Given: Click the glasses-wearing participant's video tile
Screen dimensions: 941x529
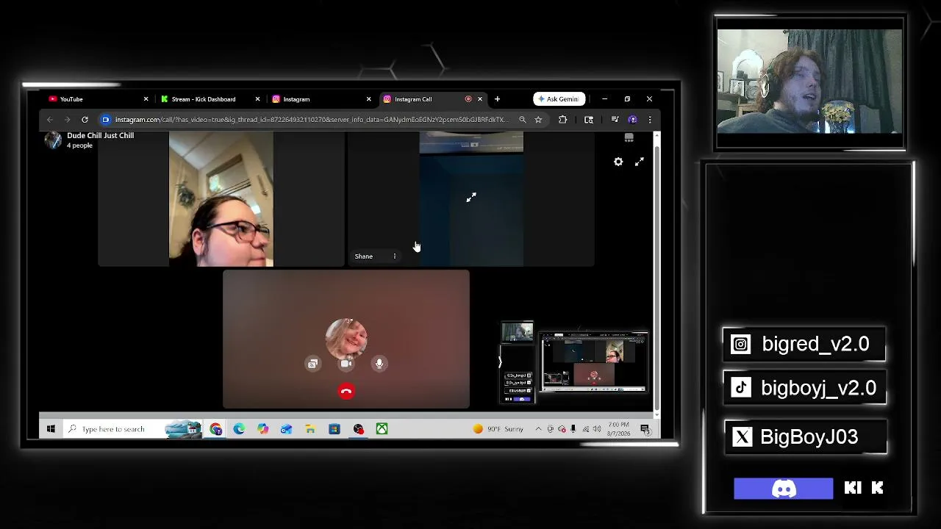Looking at the screenshot, I should (x=221, y=199).
